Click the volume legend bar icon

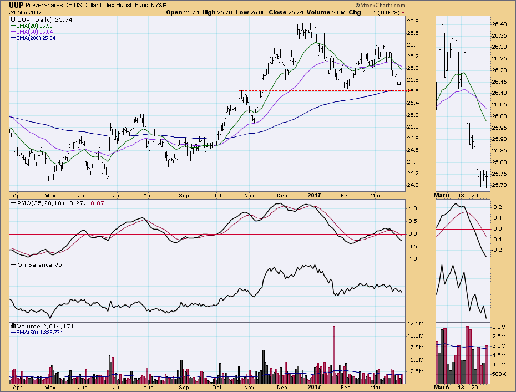(13, 327)
